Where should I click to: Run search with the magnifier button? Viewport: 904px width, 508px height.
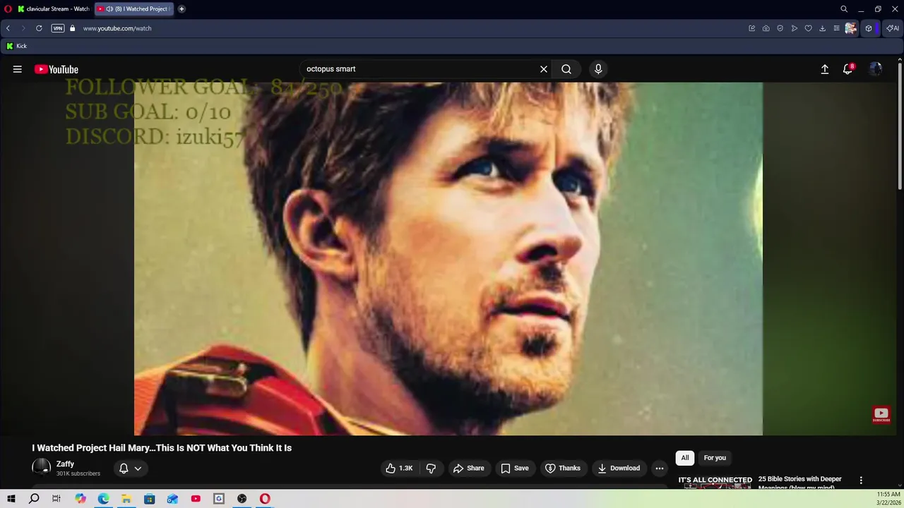click(x=566, y=69)
